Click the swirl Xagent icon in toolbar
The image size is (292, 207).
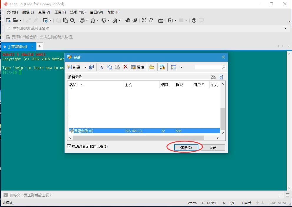127,20
